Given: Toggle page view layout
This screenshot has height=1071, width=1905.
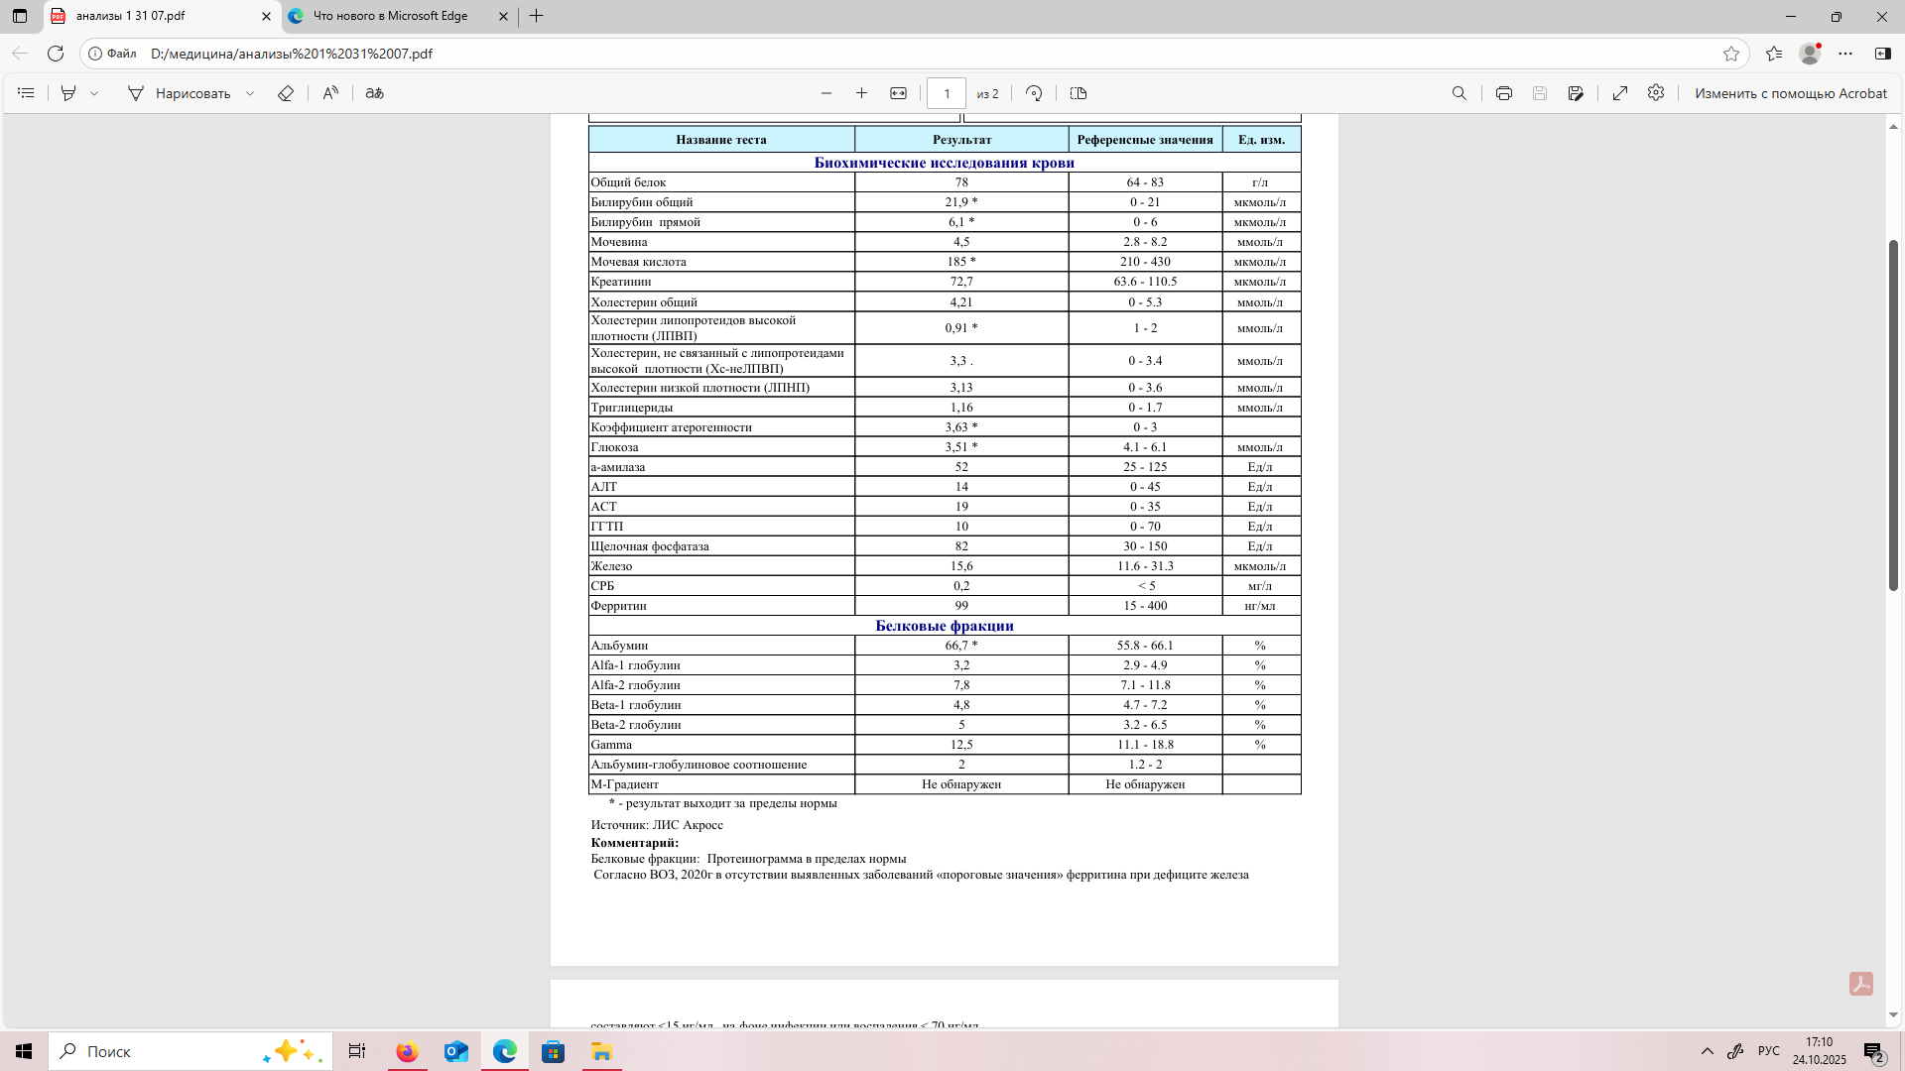Looking at the screenshot, I should pyautogui.click(x=1079, y=93).
